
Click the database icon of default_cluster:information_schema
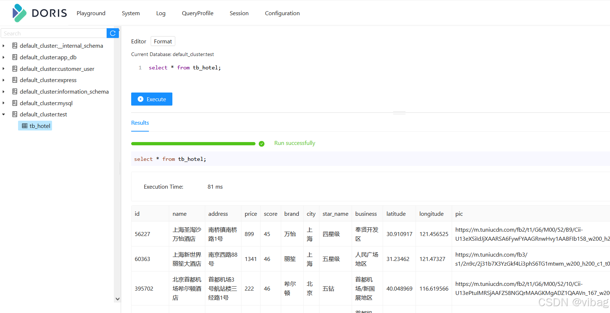coord(15,91)
